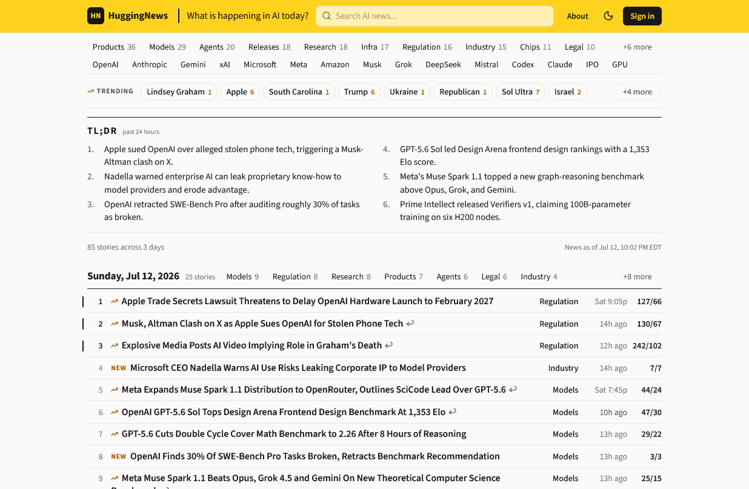Click reply arrow on Explosive Media story
Image resolution: width=749 pixels, height=489 pixels.
point(389,345)
